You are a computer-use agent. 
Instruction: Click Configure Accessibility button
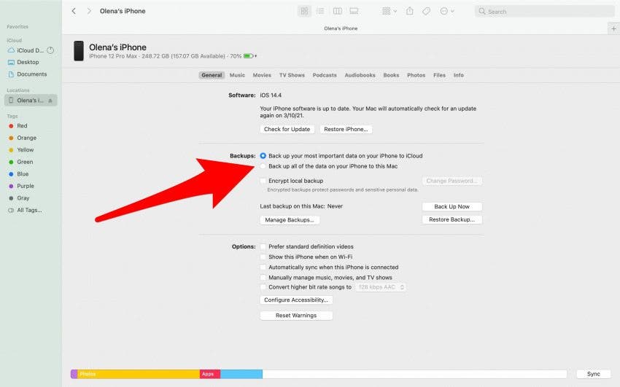pyautogui.click(x=296, y=300)
